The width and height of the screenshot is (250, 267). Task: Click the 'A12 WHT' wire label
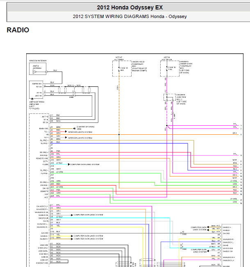(x=56, y=160)
